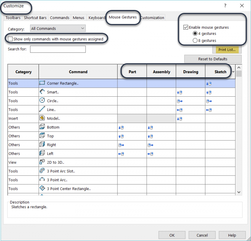The image size is (251, 241).
Task: Click the Category column header
Action: pos(23,72)
